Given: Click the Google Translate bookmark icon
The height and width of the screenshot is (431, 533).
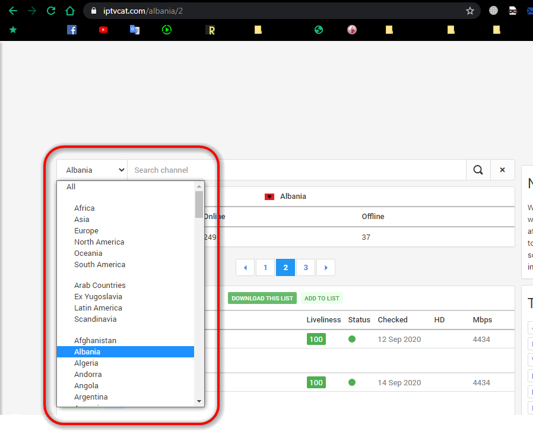Looking at the screenshot, I should 135,30.
